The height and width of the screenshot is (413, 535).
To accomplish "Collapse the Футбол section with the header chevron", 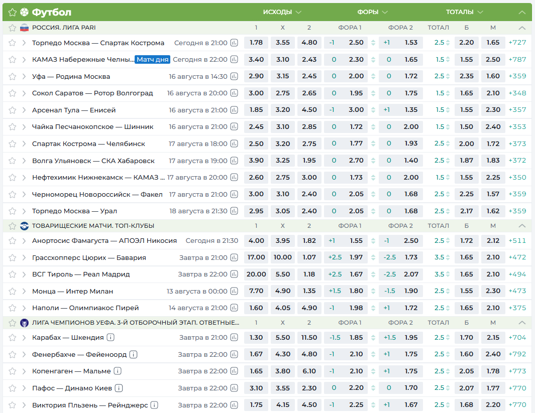I will coord(522,12).
